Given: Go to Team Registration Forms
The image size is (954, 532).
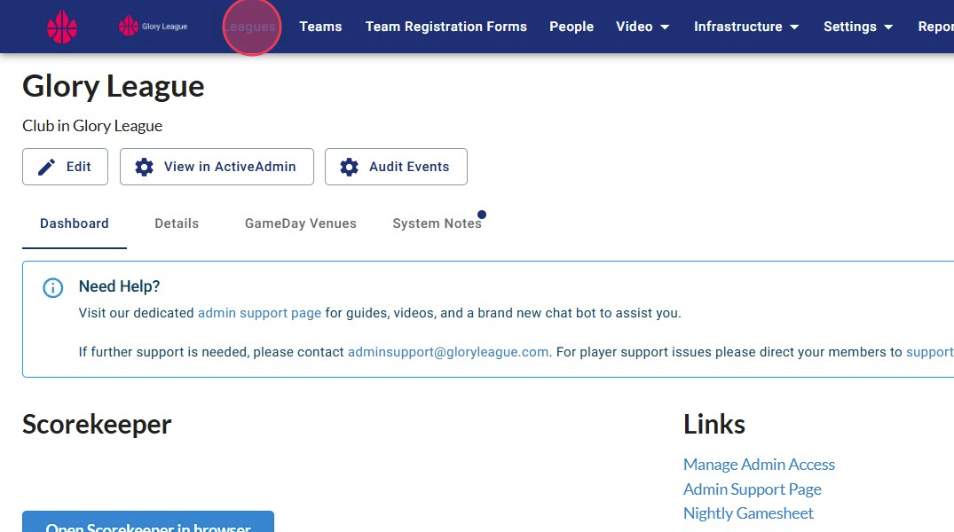Looking at the screenshot, I should click(446, 27).
